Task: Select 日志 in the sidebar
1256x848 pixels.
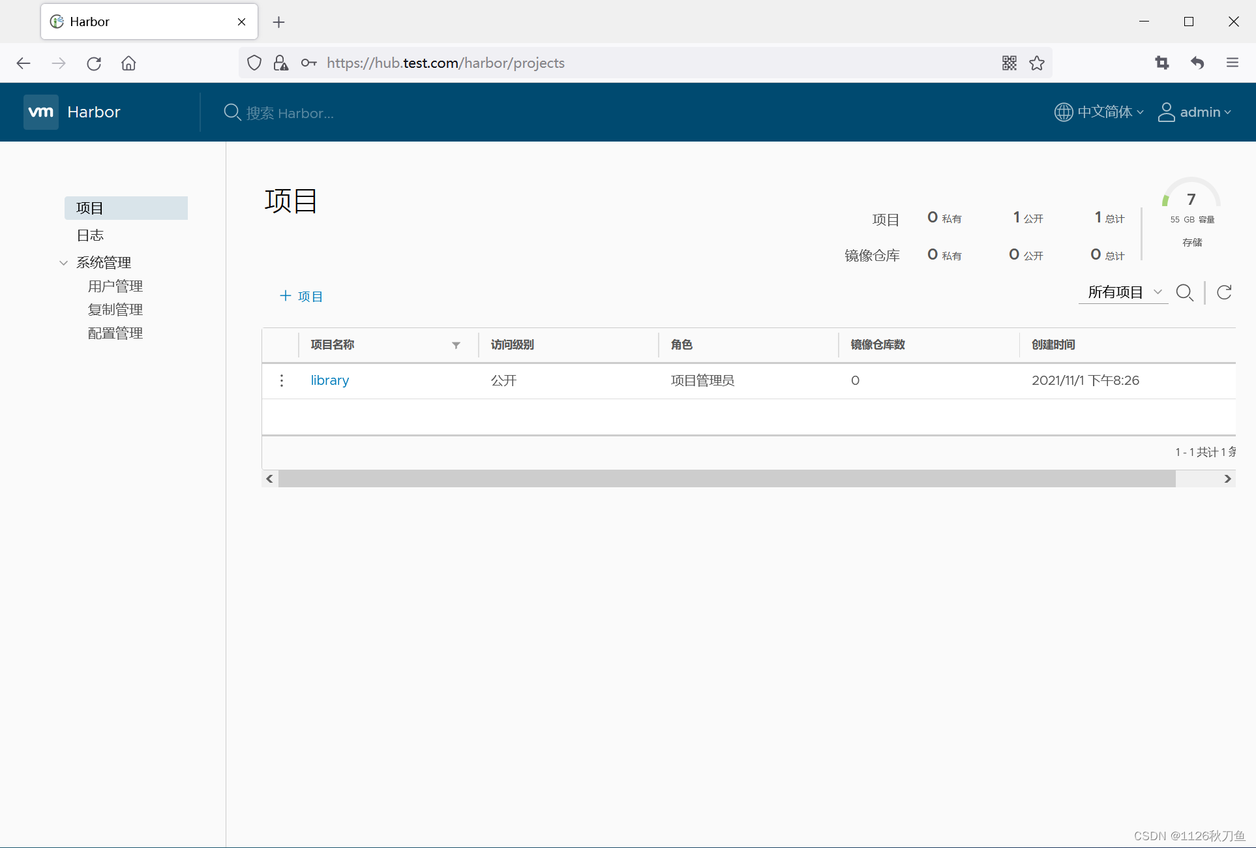Action: pyautogui.click(x=90, y=235)
